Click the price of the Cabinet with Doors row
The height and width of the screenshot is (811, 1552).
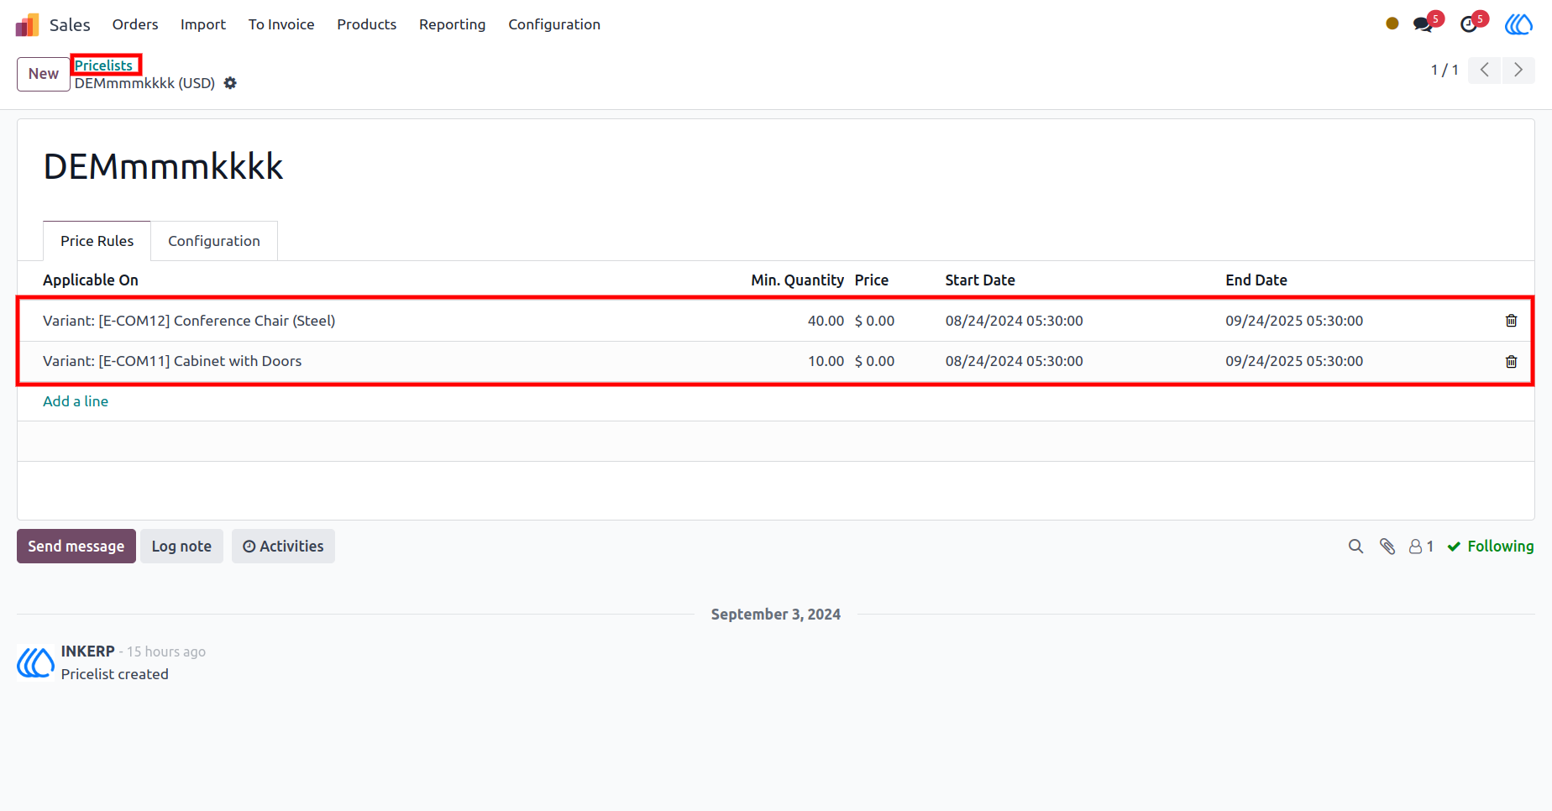[875, 361]
